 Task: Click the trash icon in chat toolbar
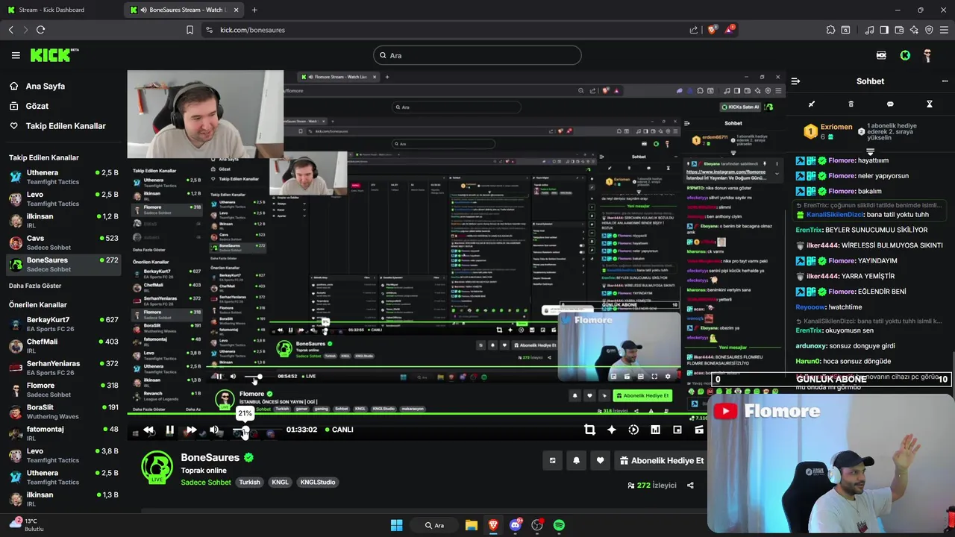click(851, 104)
